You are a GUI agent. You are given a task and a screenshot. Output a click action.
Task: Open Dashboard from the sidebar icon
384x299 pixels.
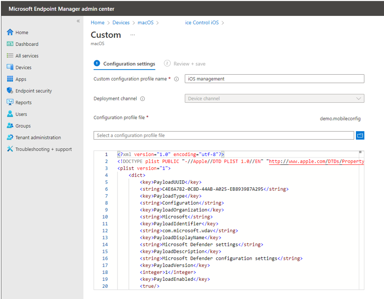coord(10,44)
